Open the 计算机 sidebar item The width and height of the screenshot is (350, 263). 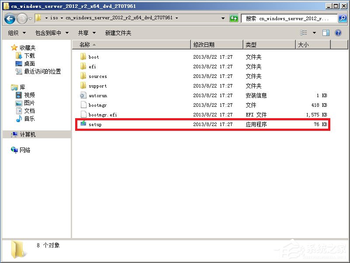[28, 134]
